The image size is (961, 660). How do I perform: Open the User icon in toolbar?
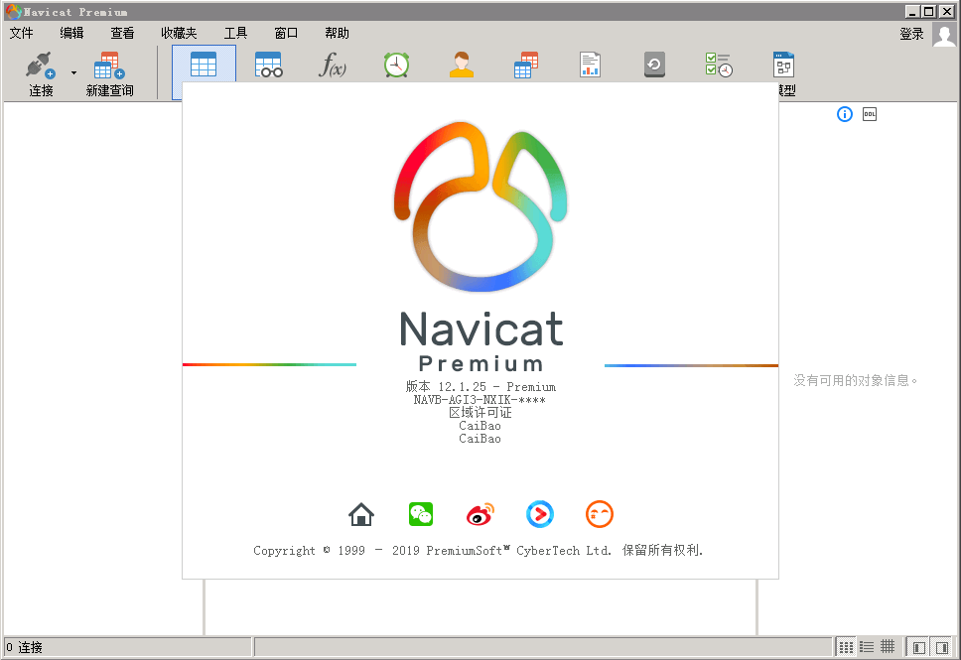(462, 65)
